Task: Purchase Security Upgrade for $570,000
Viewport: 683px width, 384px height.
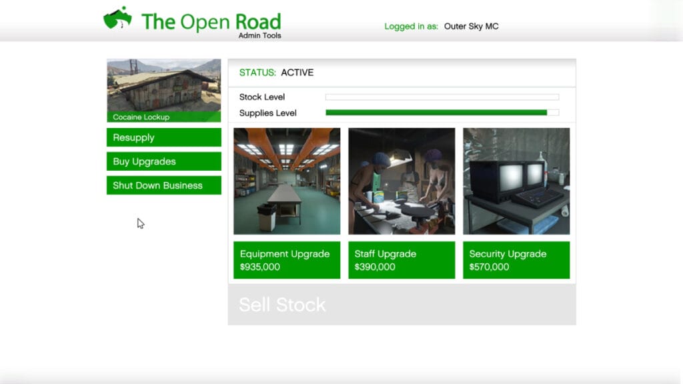Action: pyautogui.click(x=516, y=260)
